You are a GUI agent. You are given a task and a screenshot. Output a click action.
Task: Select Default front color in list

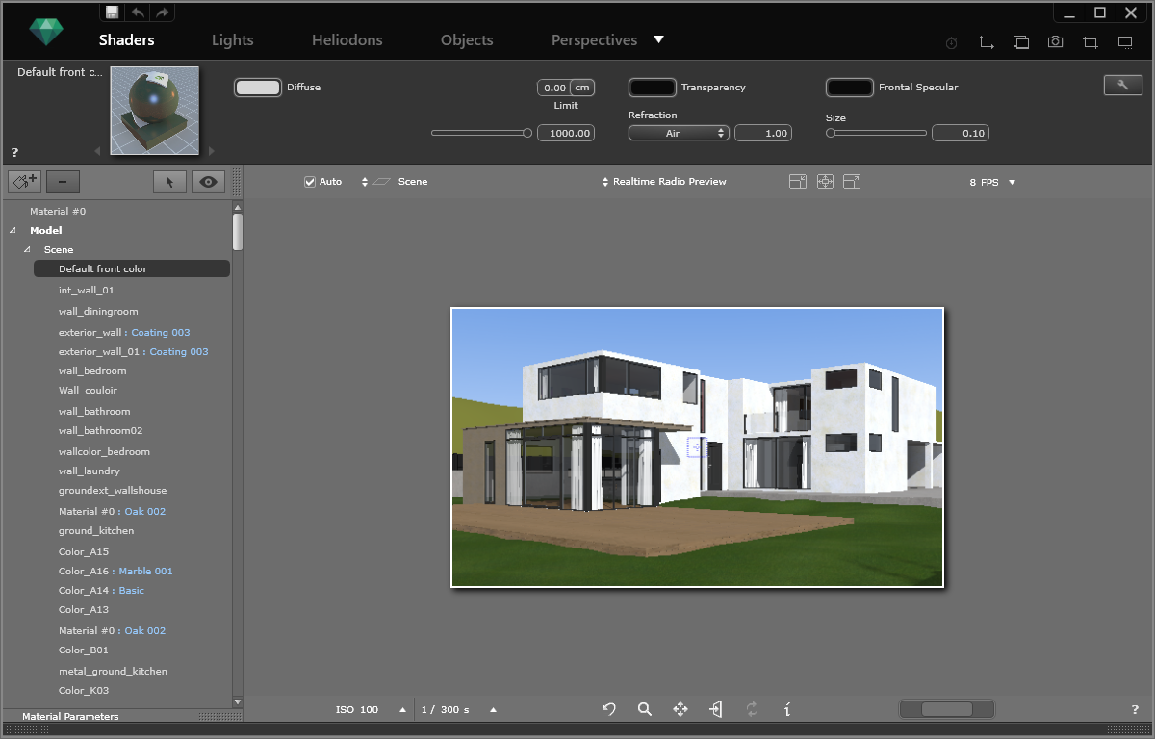click(x=132, y=268)
